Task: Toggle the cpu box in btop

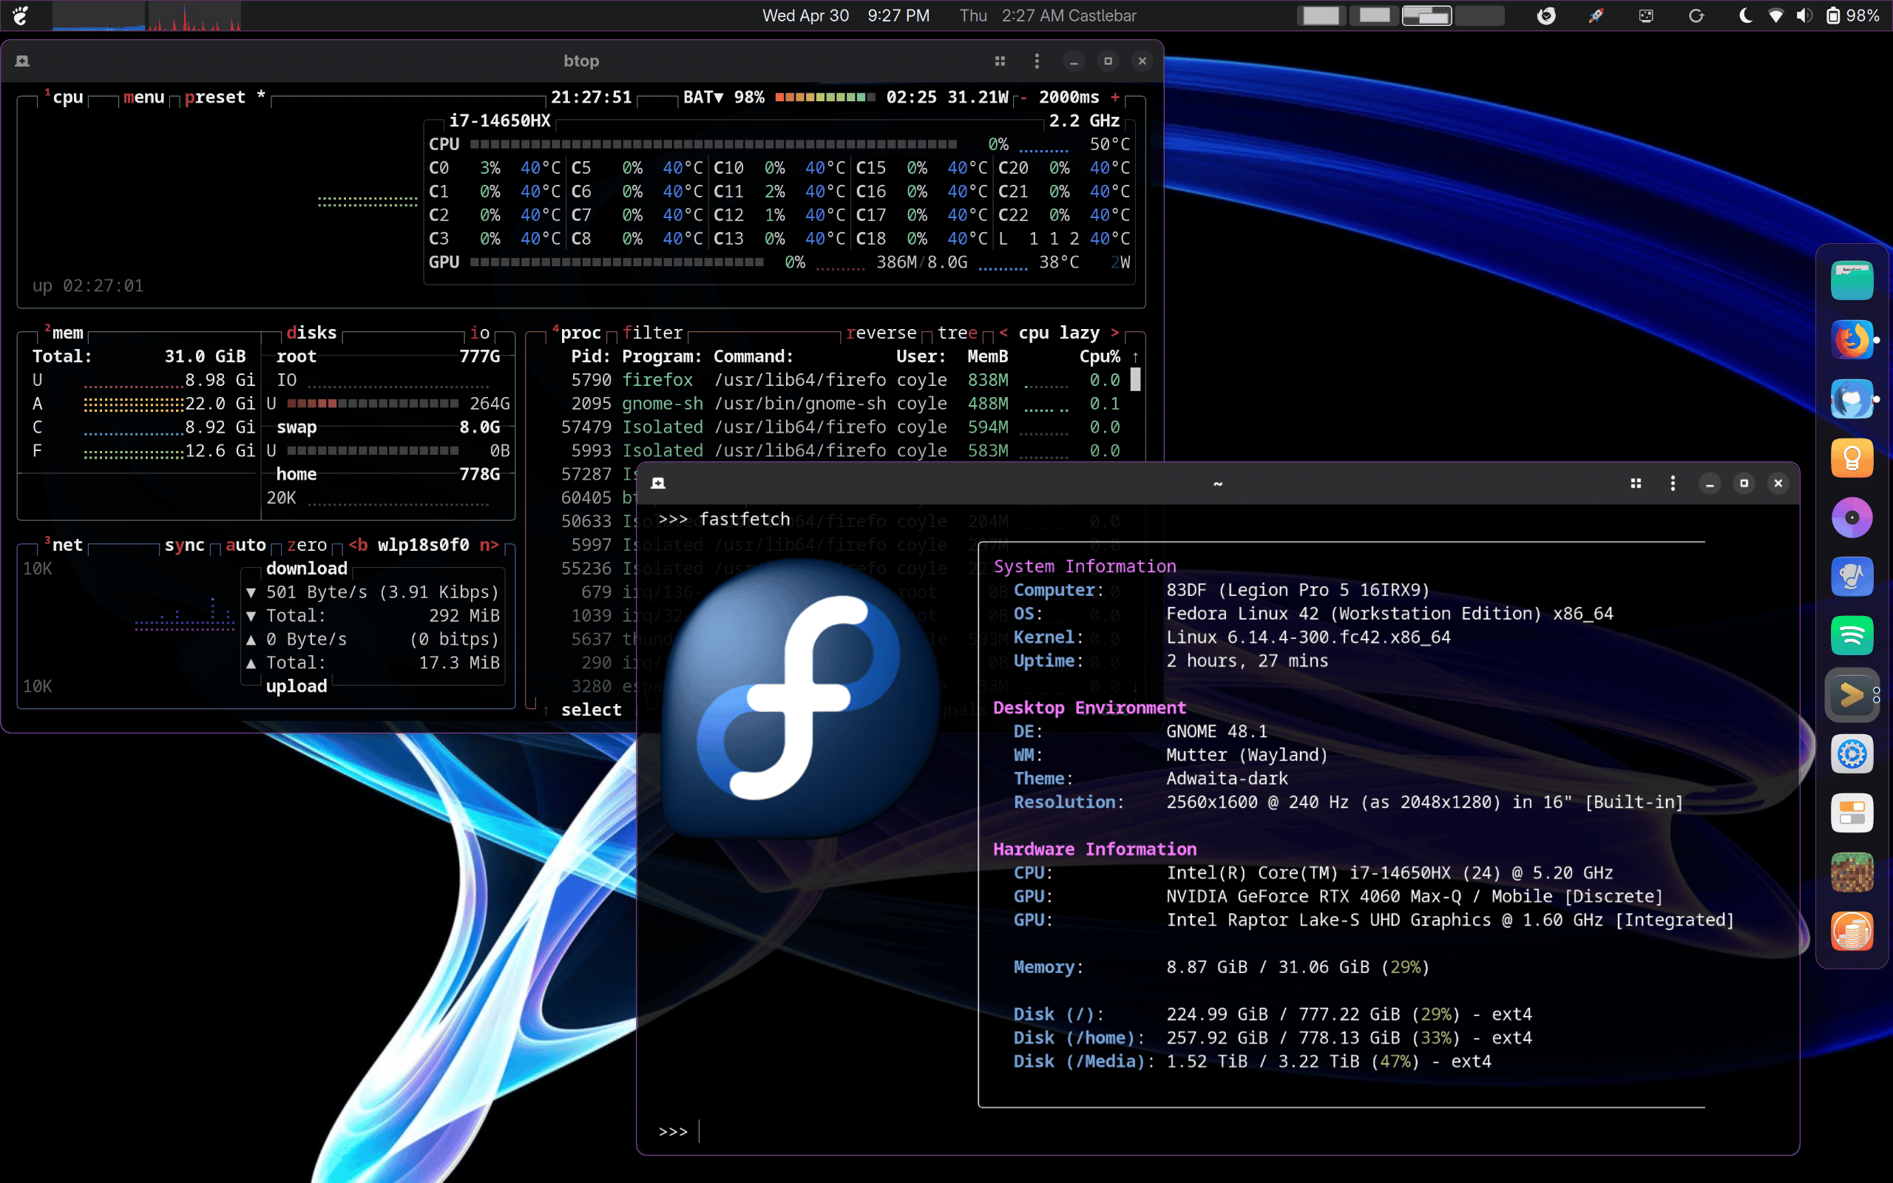Action: (63, 97)
